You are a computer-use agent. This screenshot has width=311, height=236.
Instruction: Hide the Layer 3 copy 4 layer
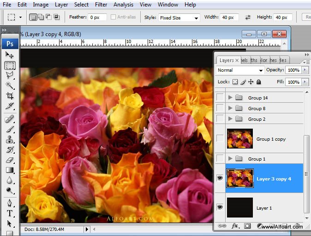(220, 178)
